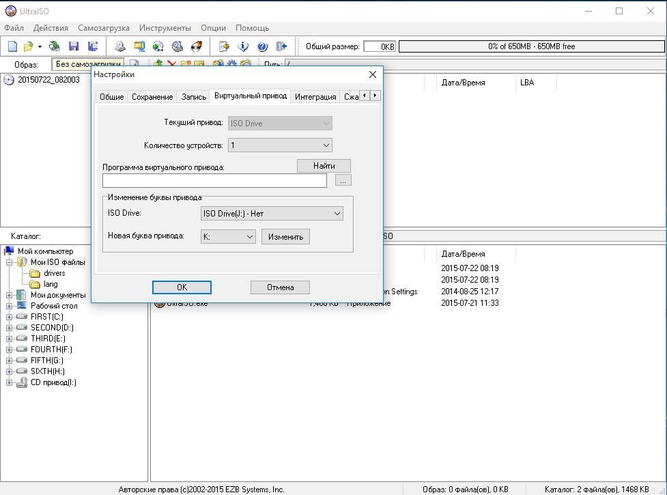
Task: Click the red X Delete icon
Action: tap(171, 63)
